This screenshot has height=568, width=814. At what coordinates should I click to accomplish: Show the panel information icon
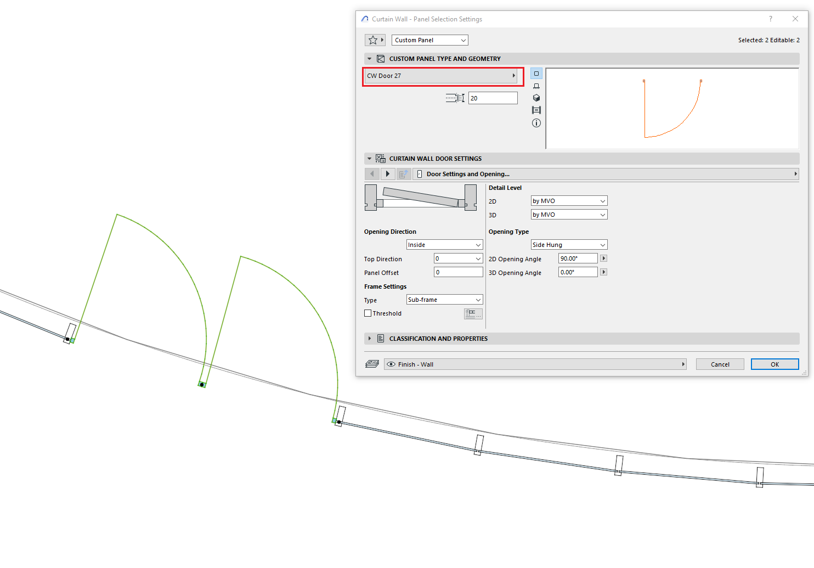coord(536,123)
